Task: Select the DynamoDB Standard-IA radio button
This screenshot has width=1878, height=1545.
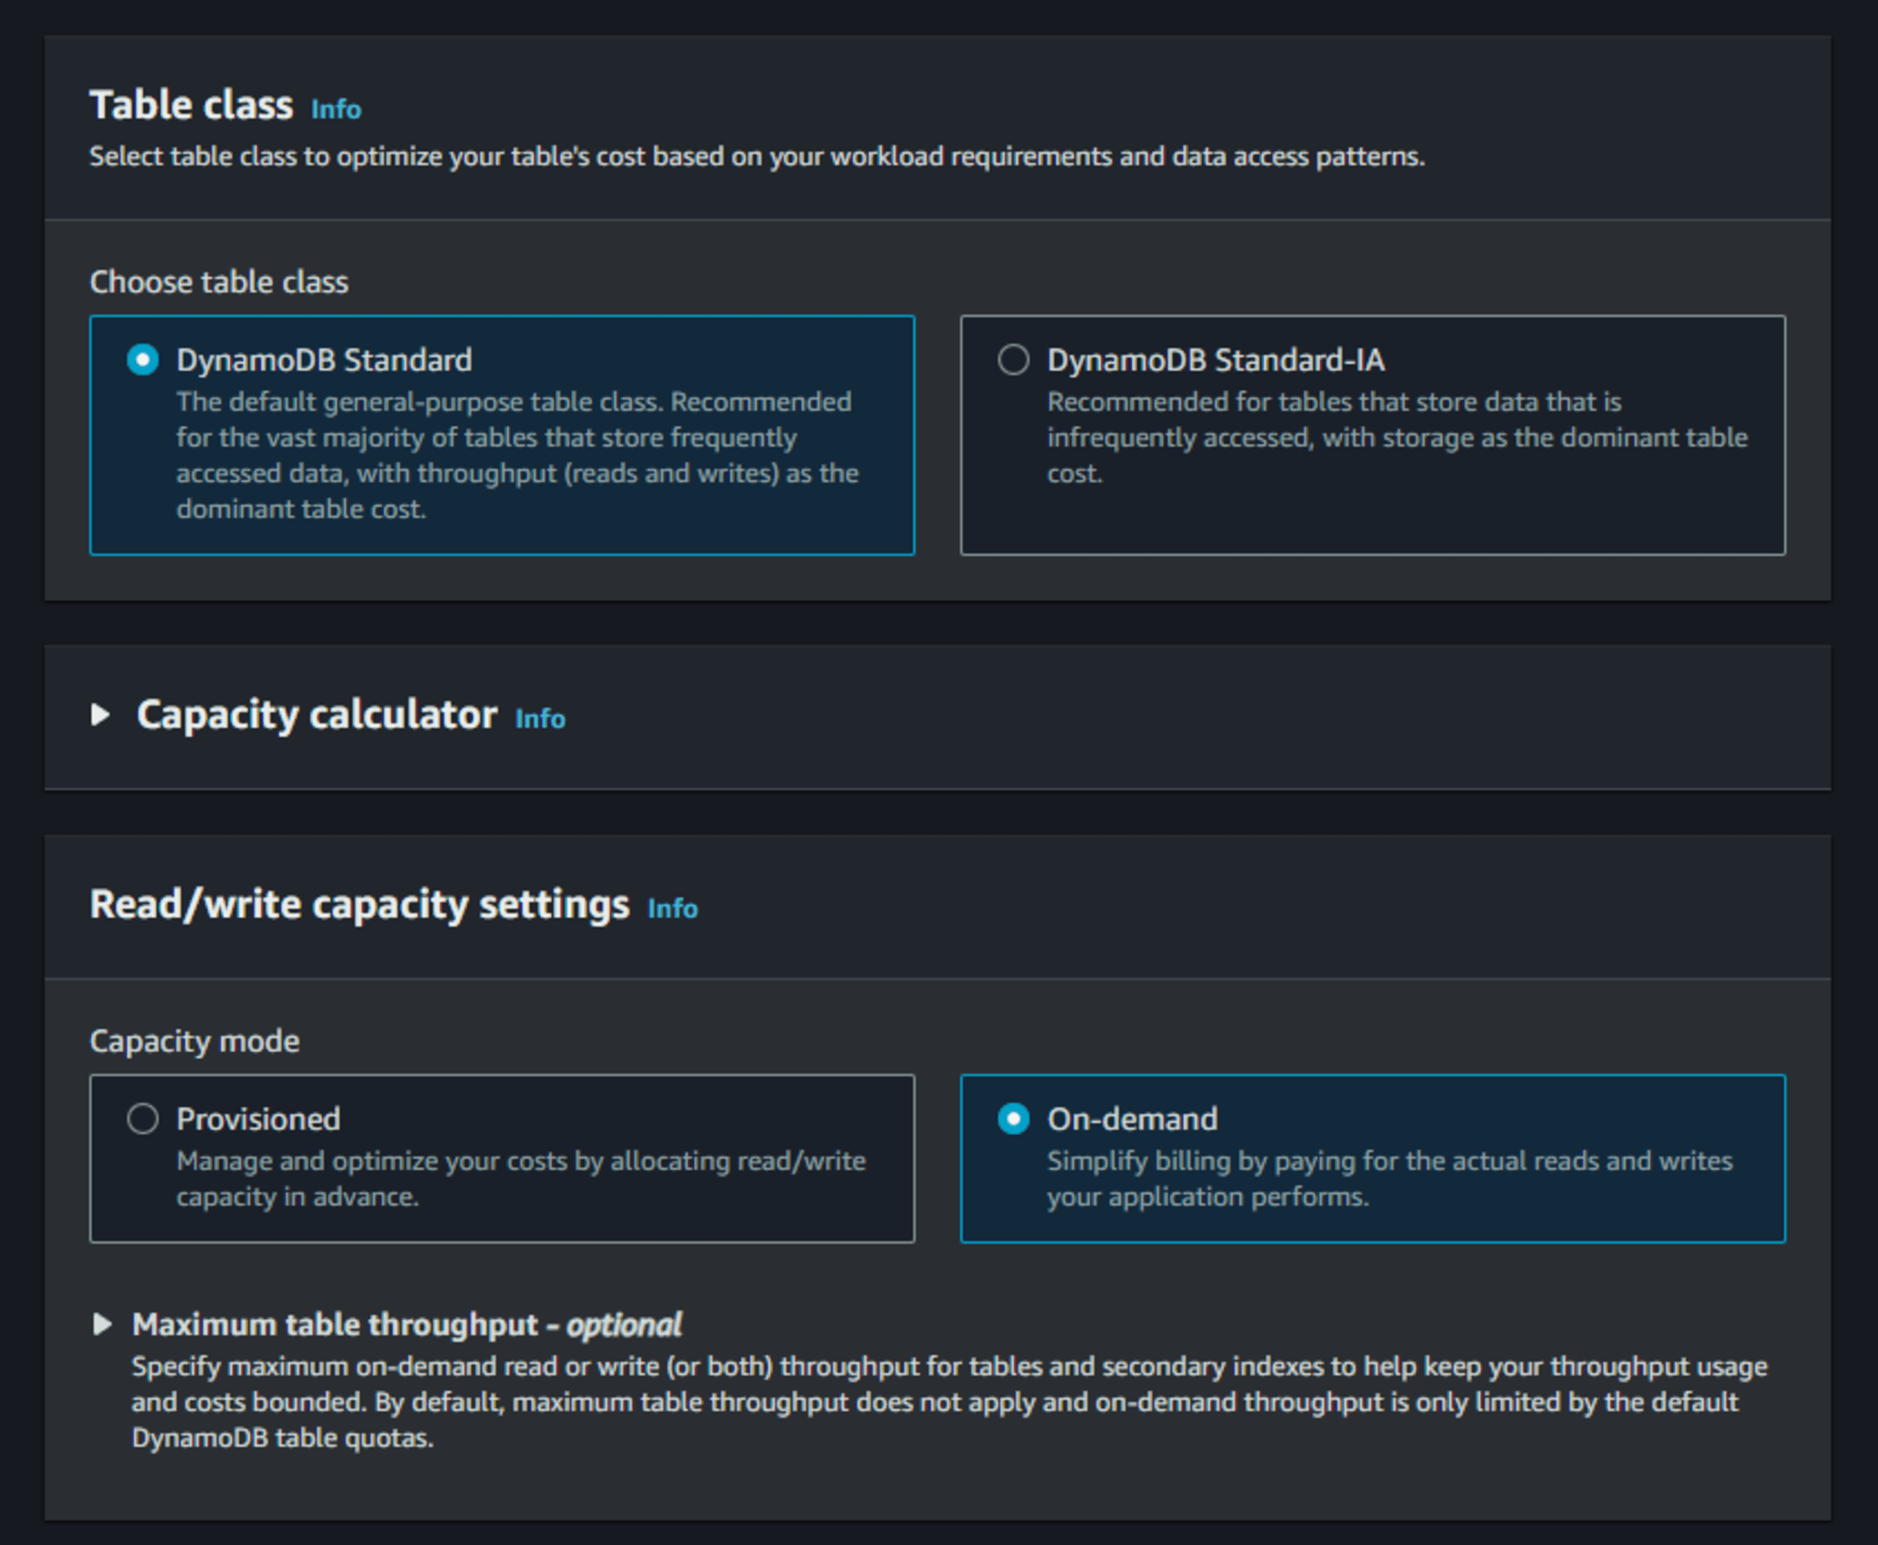Action: [1013, 359]
